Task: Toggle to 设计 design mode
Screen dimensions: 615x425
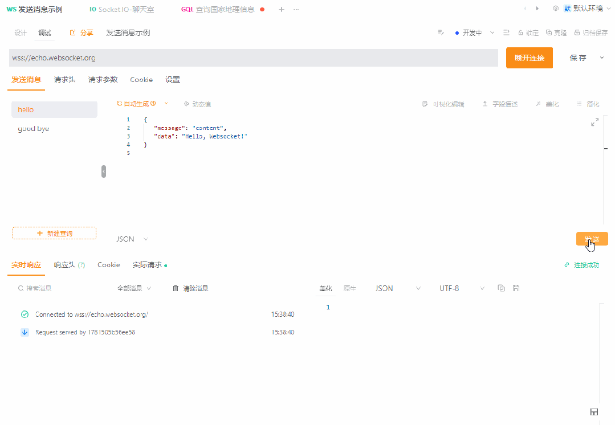Action: tap(21, 32)
